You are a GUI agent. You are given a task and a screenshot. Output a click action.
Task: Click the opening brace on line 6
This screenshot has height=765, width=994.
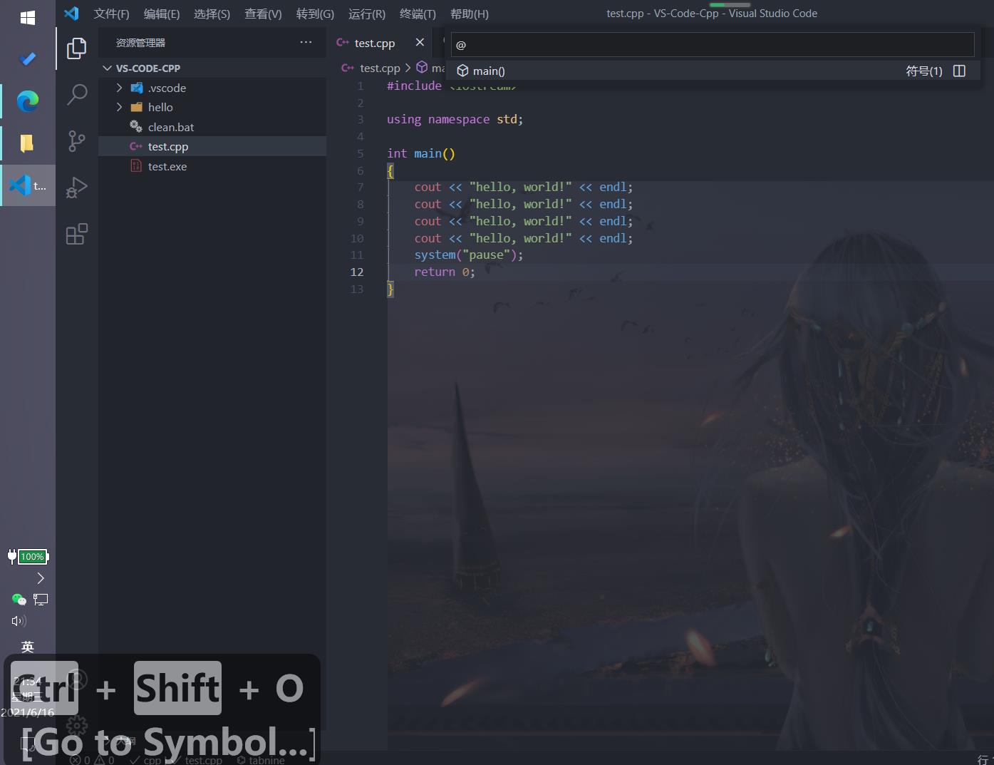point(390,170)
